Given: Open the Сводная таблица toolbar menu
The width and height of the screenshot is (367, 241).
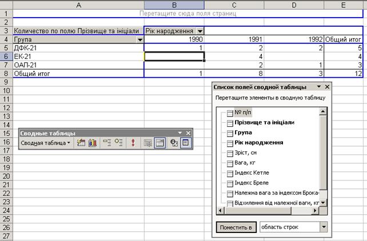Looking at the screenshot, I should point(45,143).
